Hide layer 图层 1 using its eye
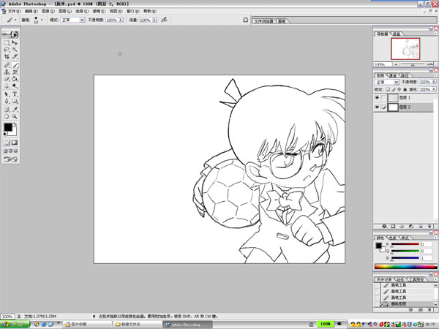Screen dimensions: 439x329 pyautogui.click(x=377, y=98)
